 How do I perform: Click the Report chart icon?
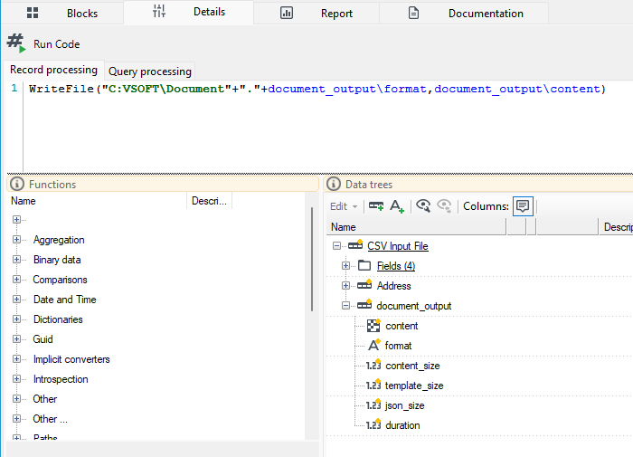click(x=287, y=13)
